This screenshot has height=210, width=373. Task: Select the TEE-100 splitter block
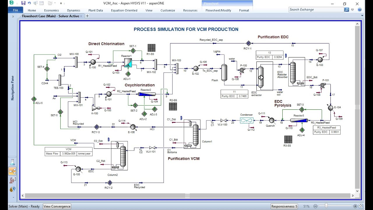[60, 80]
